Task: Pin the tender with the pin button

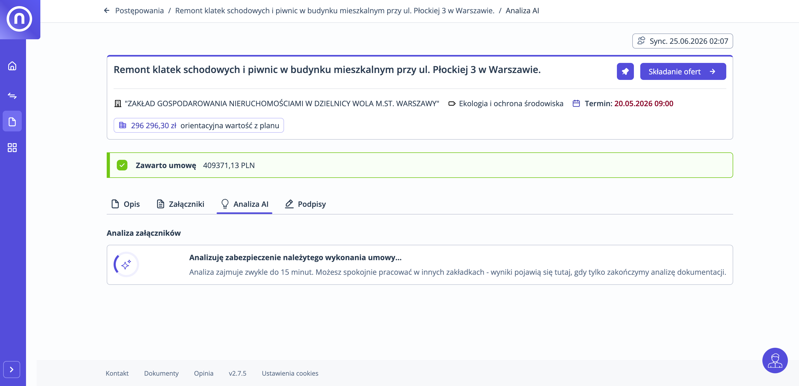Action: click(625, 71)
